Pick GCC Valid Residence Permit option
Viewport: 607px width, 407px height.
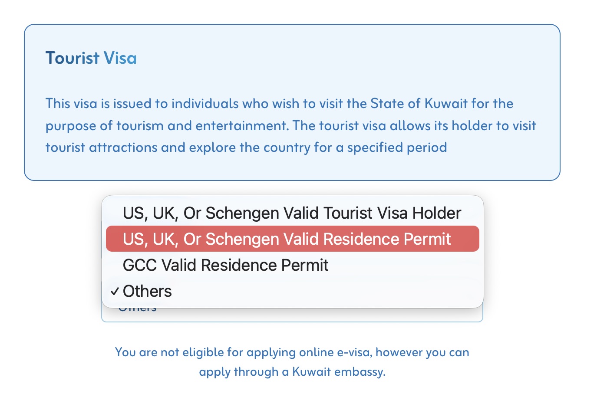pos(226,265)
